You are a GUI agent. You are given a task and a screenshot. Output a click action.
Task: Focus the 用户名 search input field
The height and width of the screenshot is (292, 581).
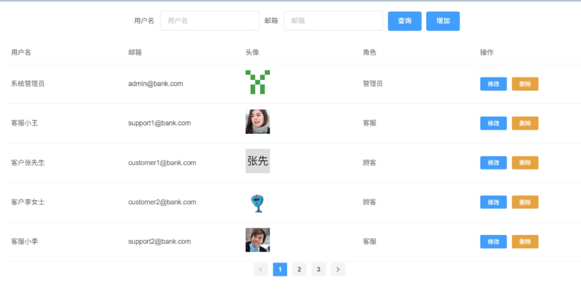[x=210, y=21]
